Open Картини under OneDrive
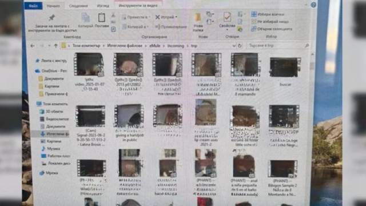This screenshot has width=366, height=206. (x=49, y=86)
